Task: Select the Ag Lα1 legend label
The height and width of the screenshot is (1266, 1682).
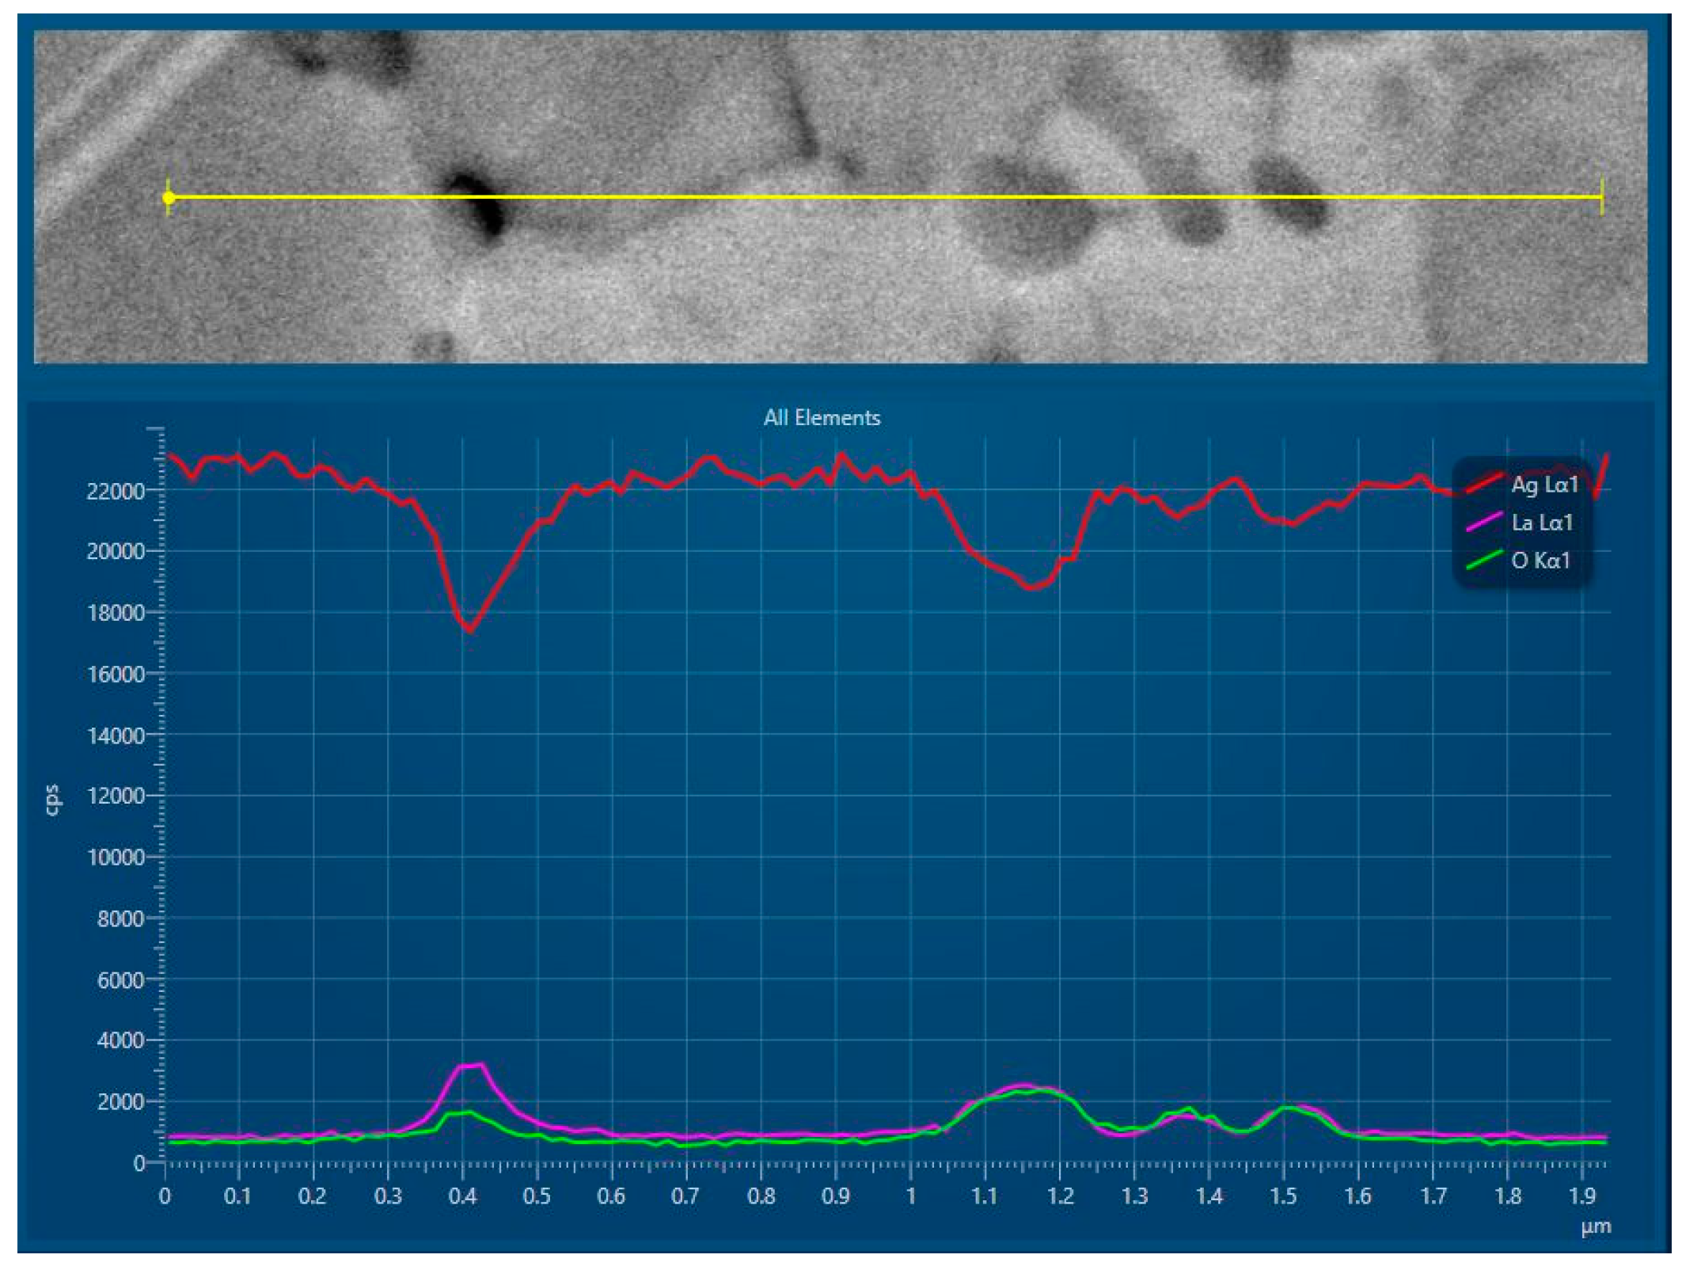Action: tap(1544, 485)
